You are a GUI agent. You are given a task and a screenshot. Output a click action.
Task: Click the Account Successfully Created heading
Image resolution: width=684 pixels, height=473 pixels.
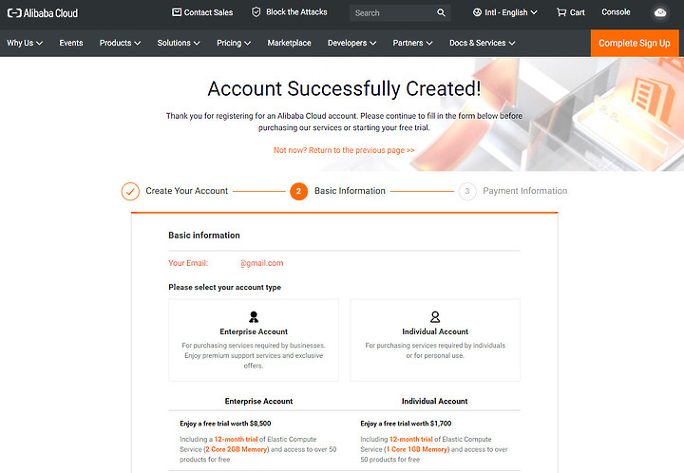[x=344, y=88]
